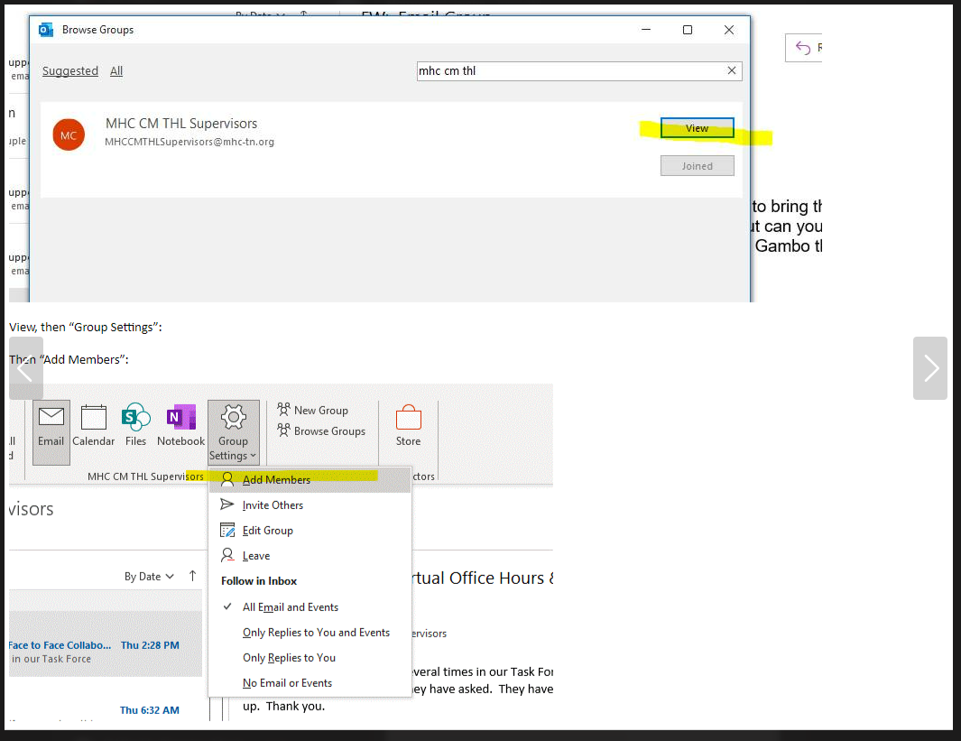This screenshot has height=741, width=961.
Task: Clear the group search box with the X
Action: pos(731,70)
